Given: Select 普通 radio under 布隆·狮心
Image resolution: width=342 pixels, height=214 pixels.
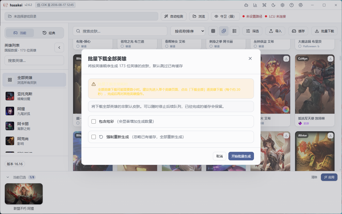Looking at the screenshot, I should pos(78,46).
